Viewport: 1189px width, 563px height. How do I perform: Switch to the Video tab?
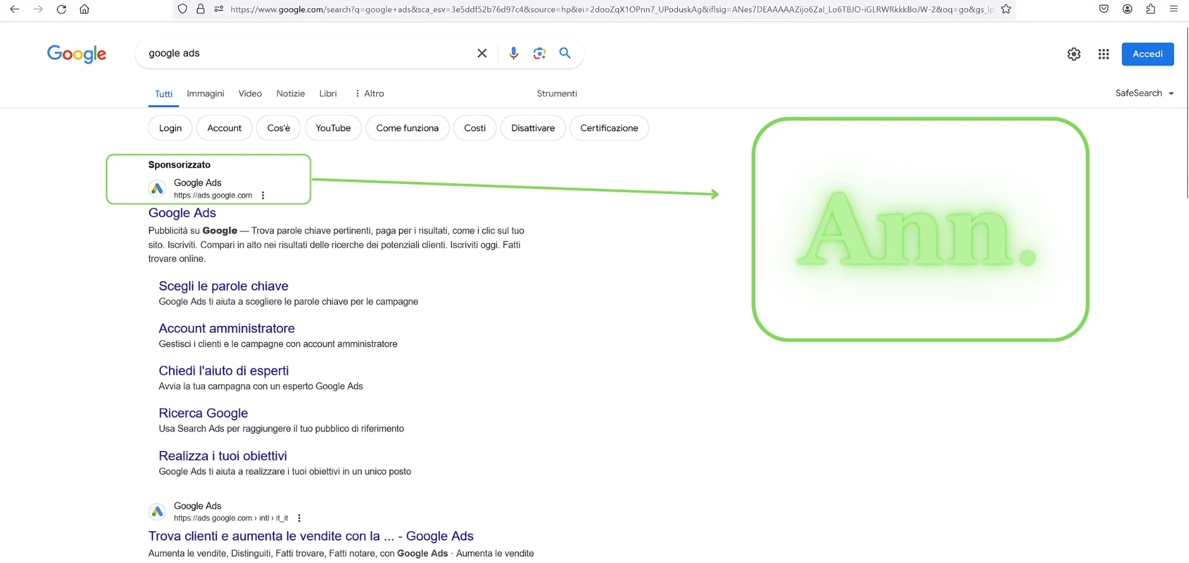click(250, 94)
